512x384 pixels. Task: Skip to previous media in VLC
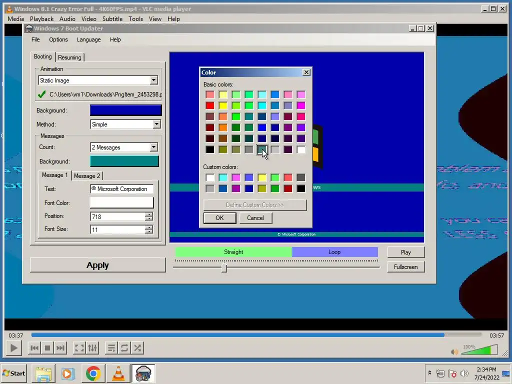coord(34,348)
